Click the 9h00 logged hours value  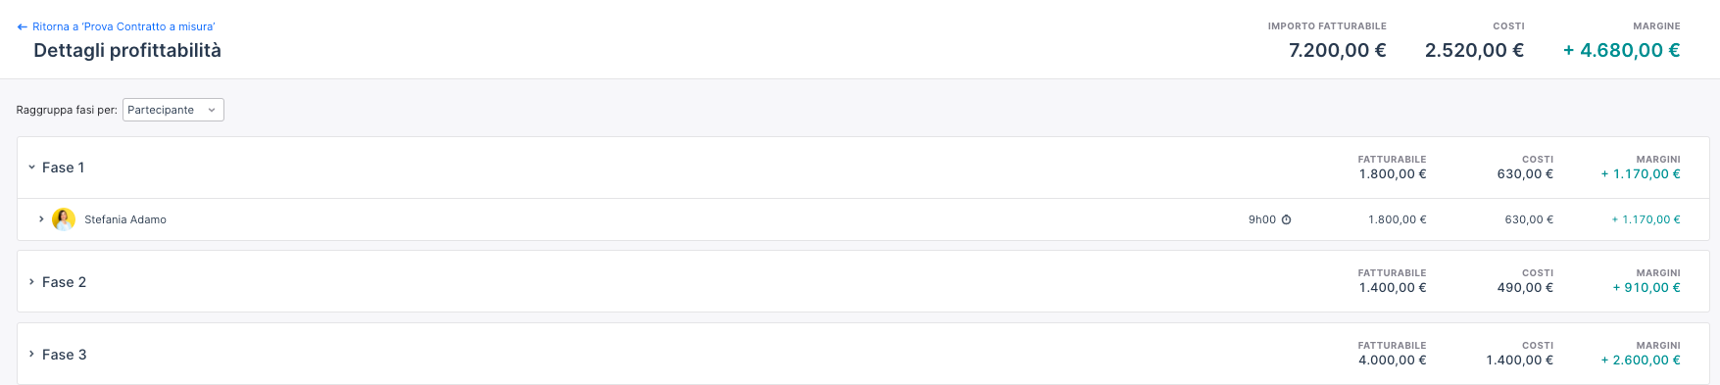tap(1262, 219)
